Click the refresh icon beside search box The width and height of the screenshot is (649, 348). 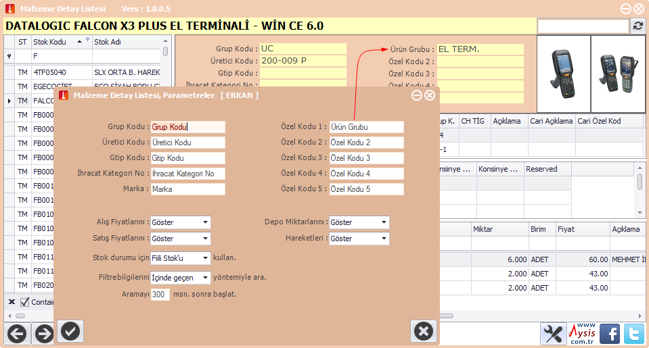point(637,26)
